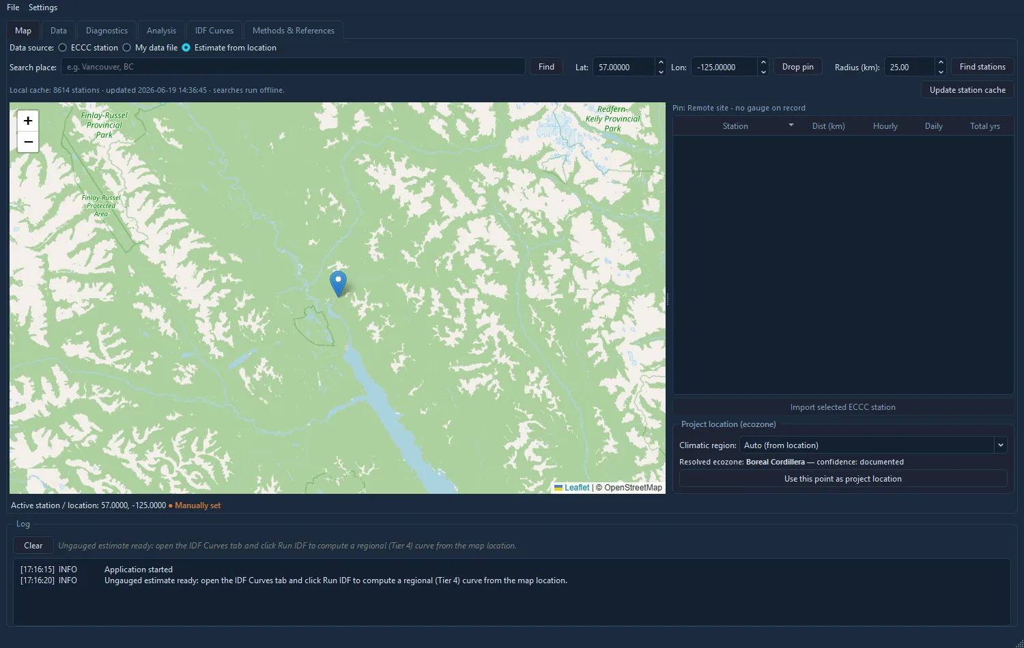The width and height of the screenshot is (1024, 648).
Task: Open the Settings menu
Action: coord(43,8)
